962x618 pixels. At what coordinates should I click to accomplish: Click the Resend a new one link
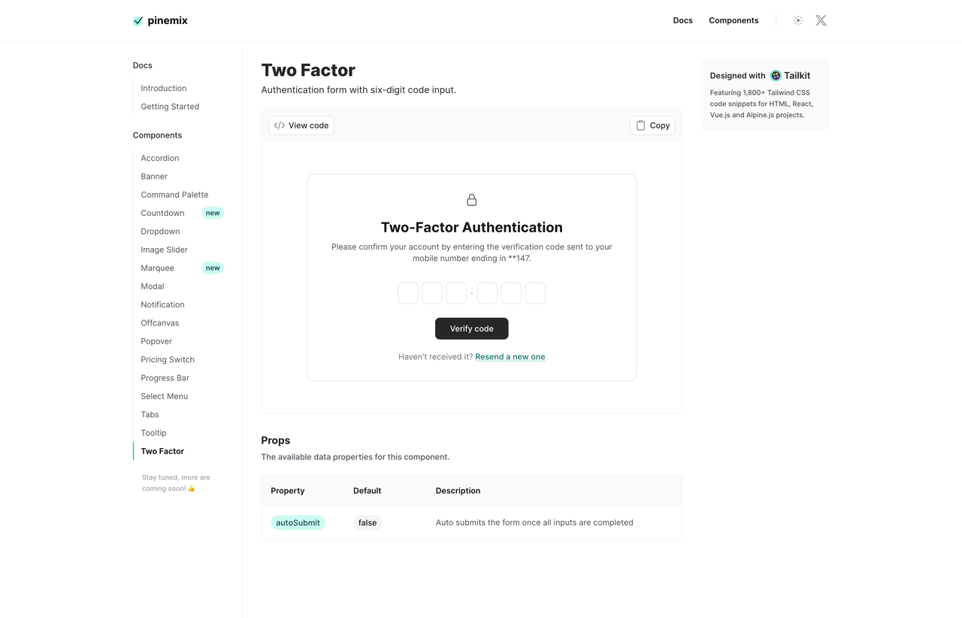point(510,357)
